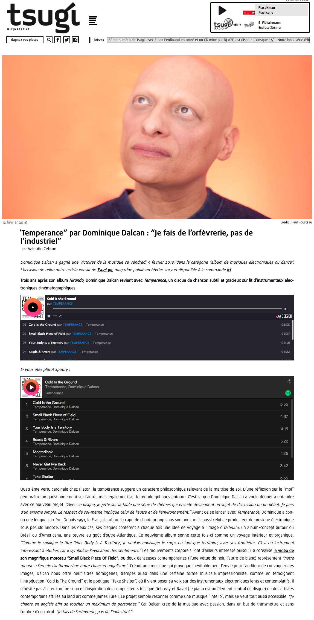
Task: Select Roads & Rivers in Deezer tracklist
Action: [x=157, y=352]
